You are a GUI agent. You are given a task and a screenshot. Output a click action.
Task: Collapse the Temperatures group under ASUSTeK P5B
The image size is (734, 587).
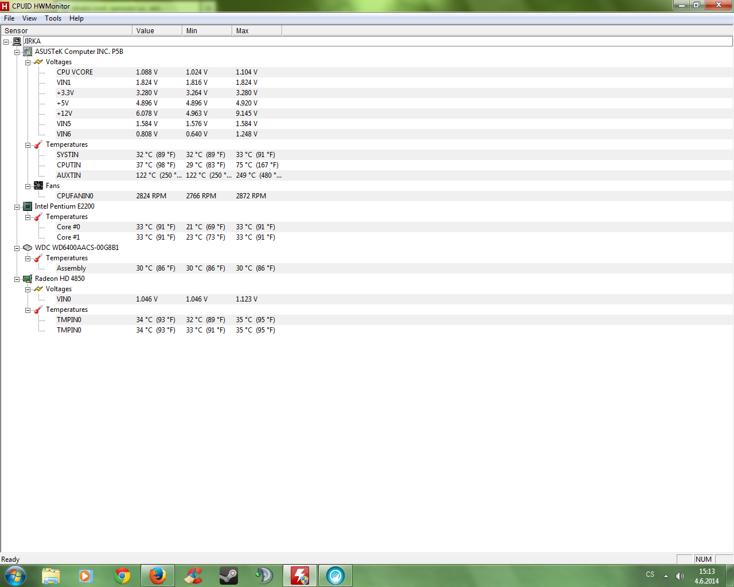(x=28, y=145)
